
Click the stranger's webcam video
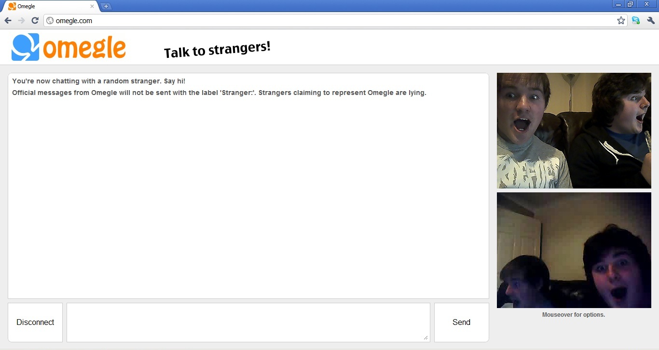pyautogui.click(x=574, y=131)
